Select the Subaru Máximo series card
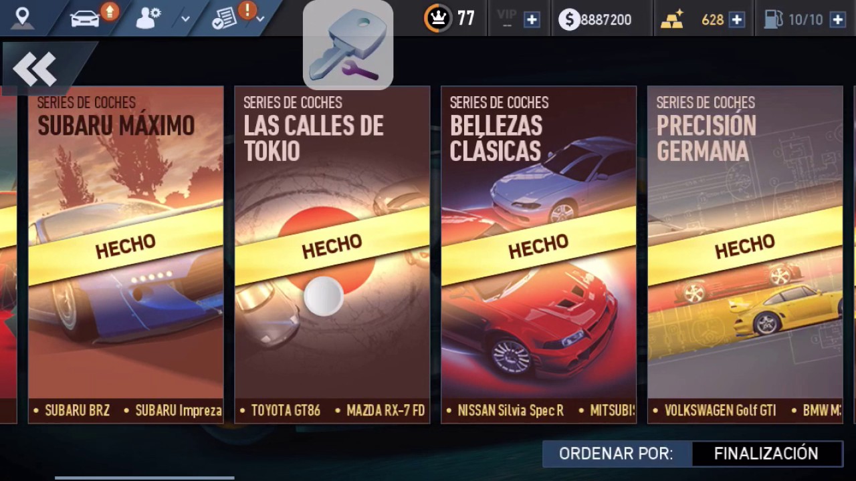 pos(126,255)
